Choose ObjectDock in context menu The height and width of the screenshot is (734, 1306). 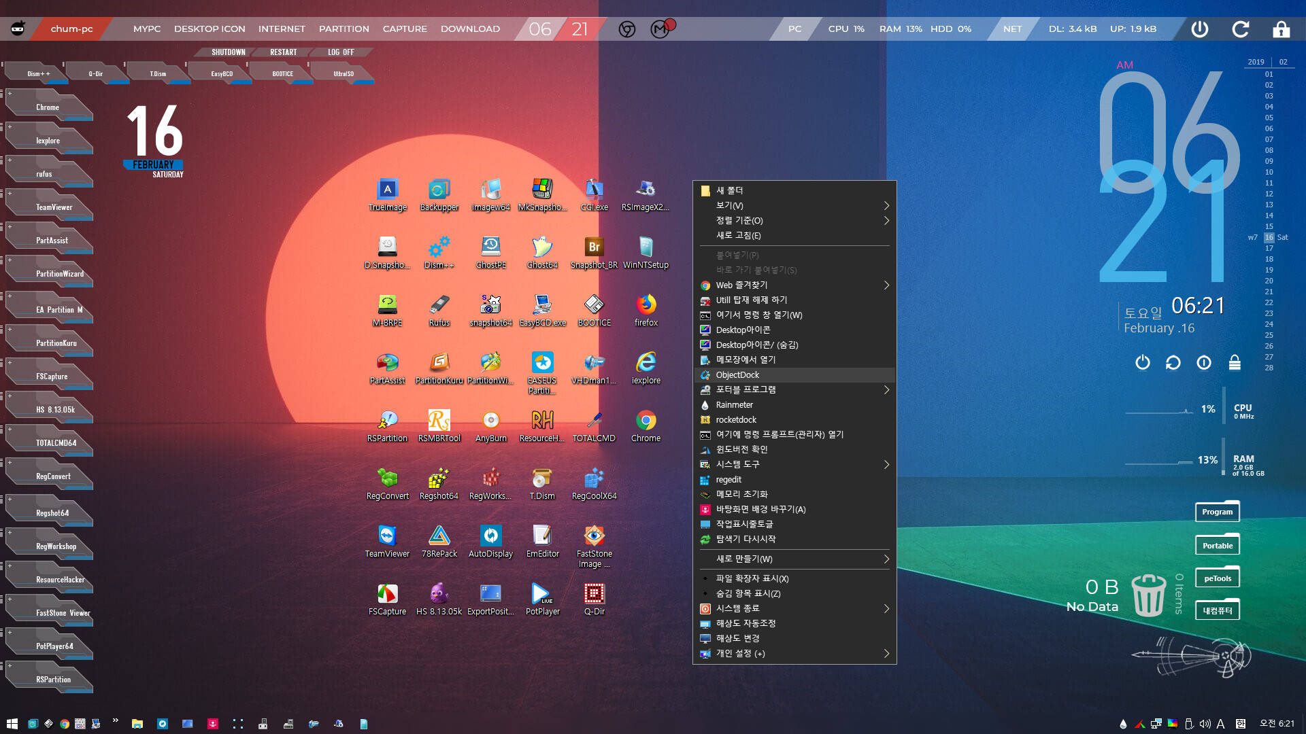[794, 374]
